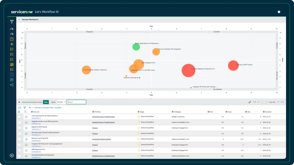This screenshot has width=294, height=165.
Task: Select checkbox for Migrate to ADP Payroll
Action: coord(19,128)
